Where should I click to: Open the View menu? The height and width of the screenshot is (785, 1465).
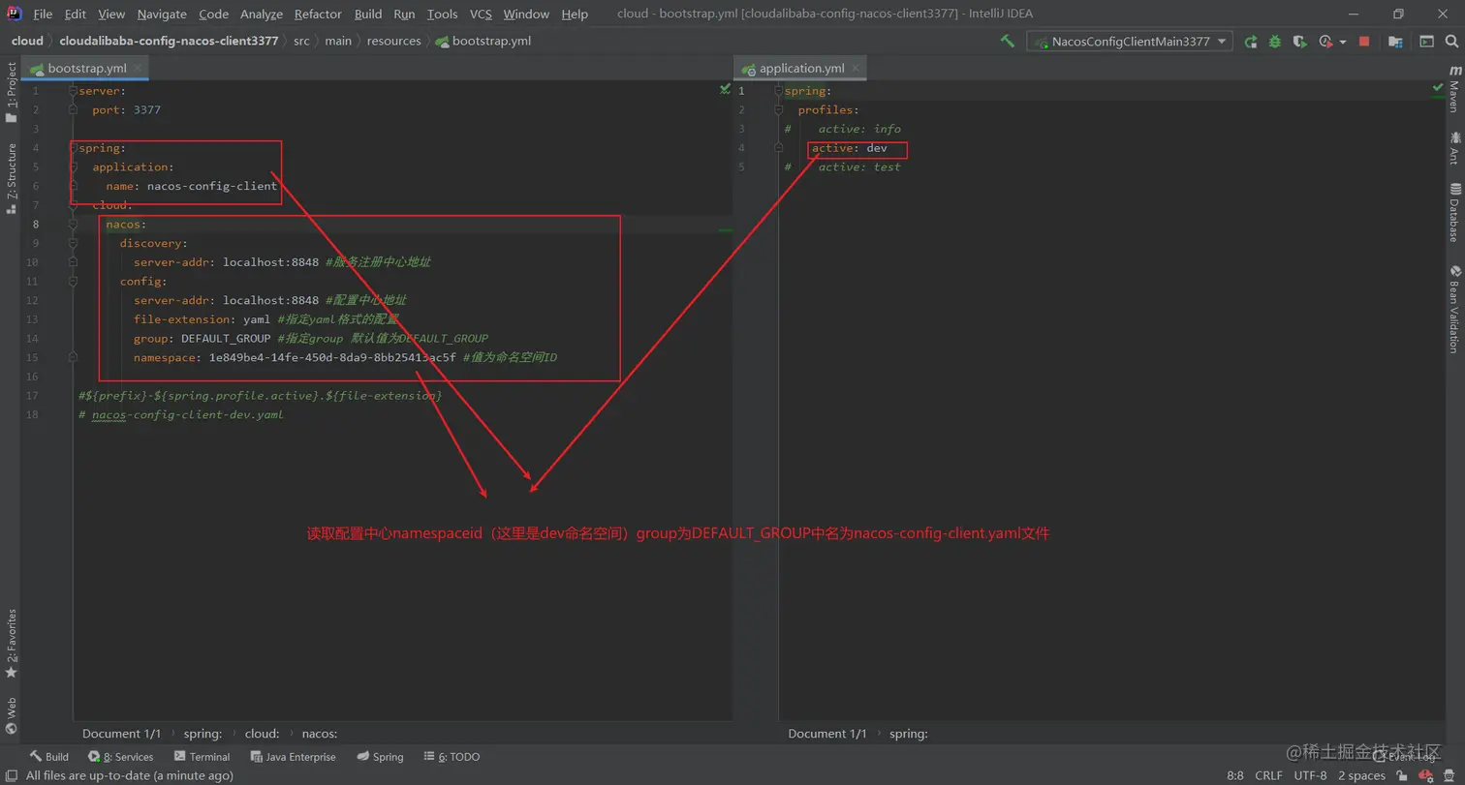coord(111,14)
